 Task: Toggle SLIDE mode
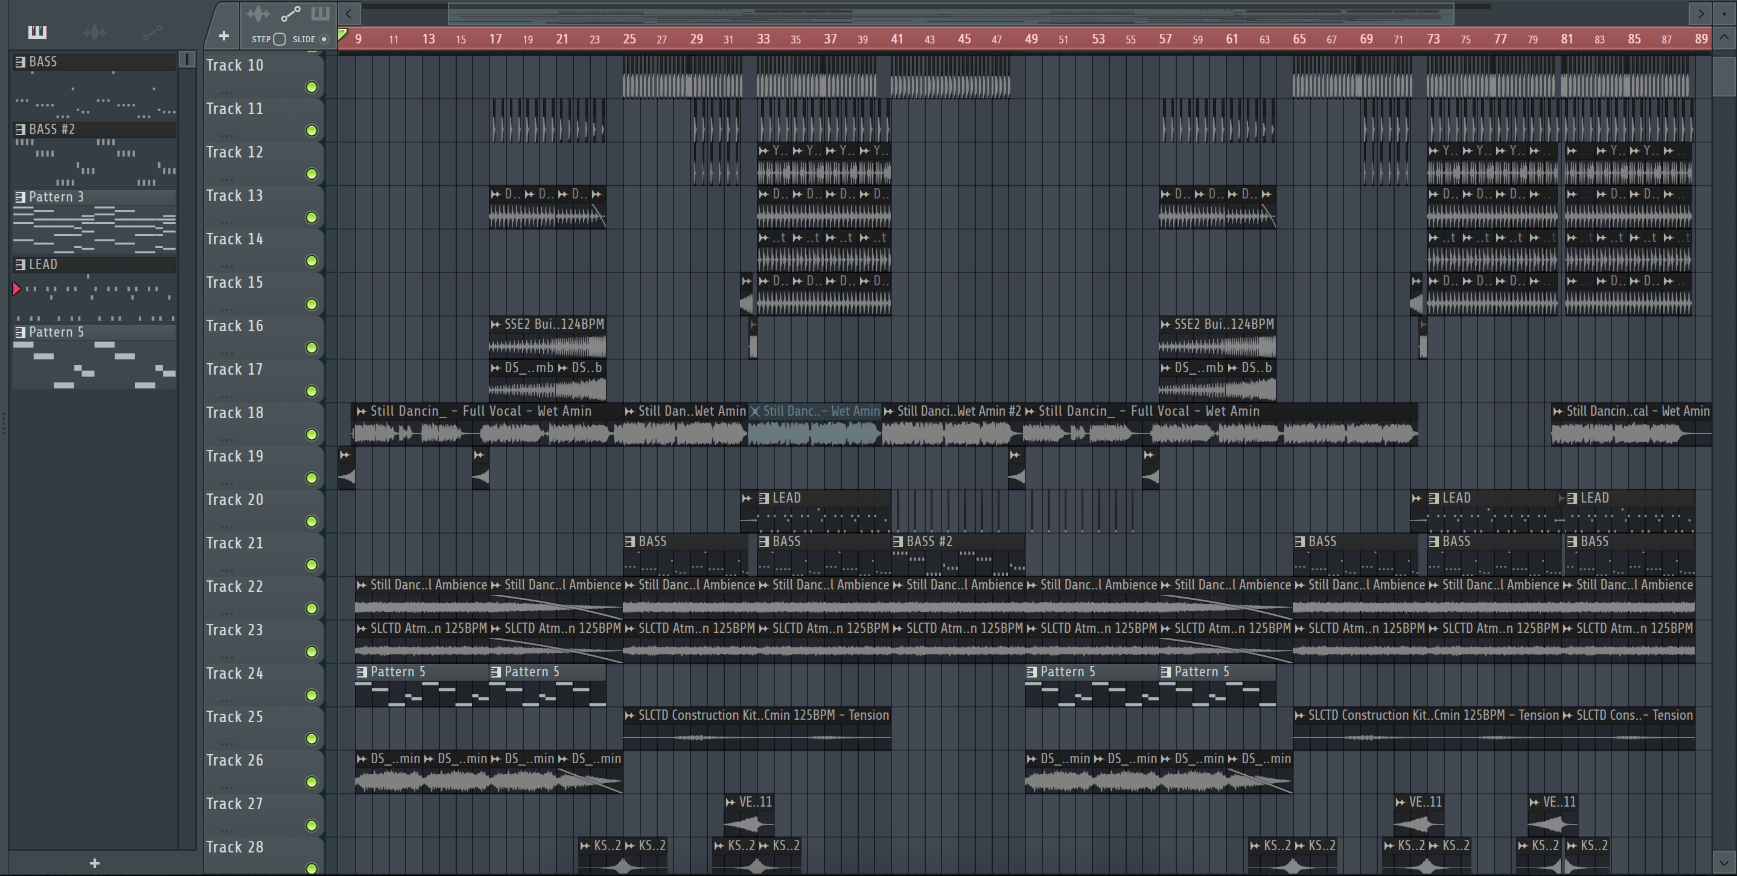tap(324, 39)
